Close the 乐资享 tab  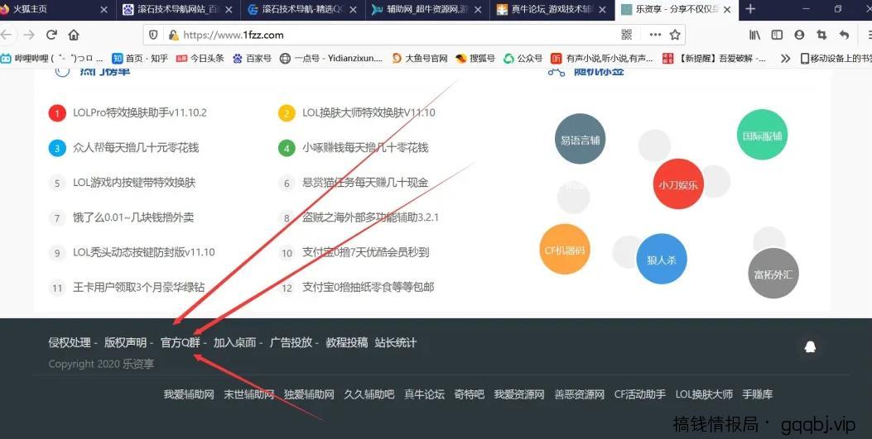(x=727, y=9)
